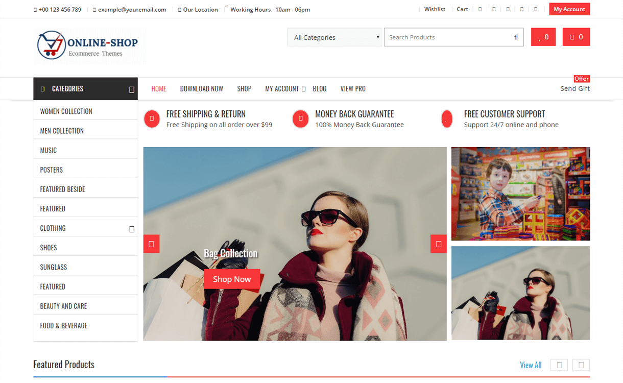
Task: Click the Send Gift offer link
Action: click(x=575, y=88)
